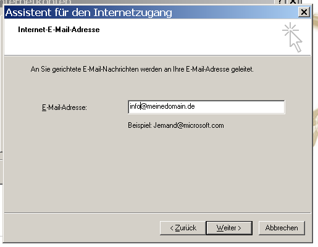Click the Beispiel Jemand@microsoft.com hint text

176,125
